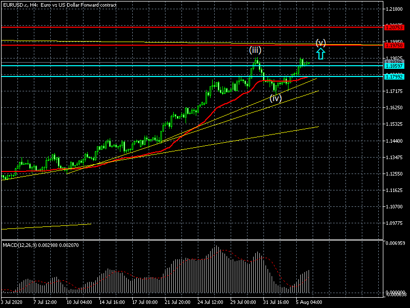Click the gray current price tag 1.18786
Image resolution: width=410 pixels, height=308 pixels.
(x=395, y=62)
